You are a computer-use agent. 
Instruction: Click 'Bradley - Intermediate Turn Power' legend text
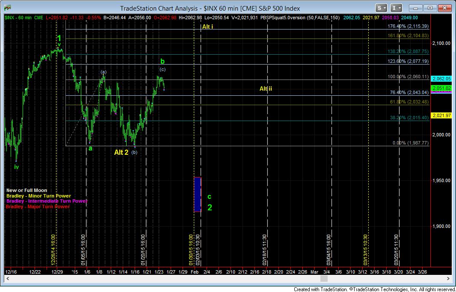(x=47, y=201)
